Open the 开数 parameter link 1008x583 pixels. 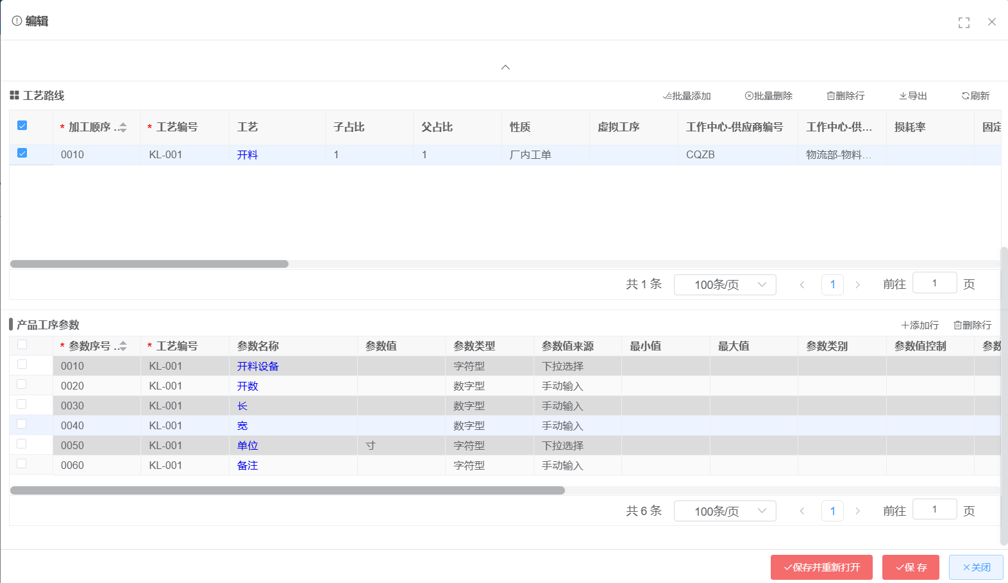click(248, 386)
